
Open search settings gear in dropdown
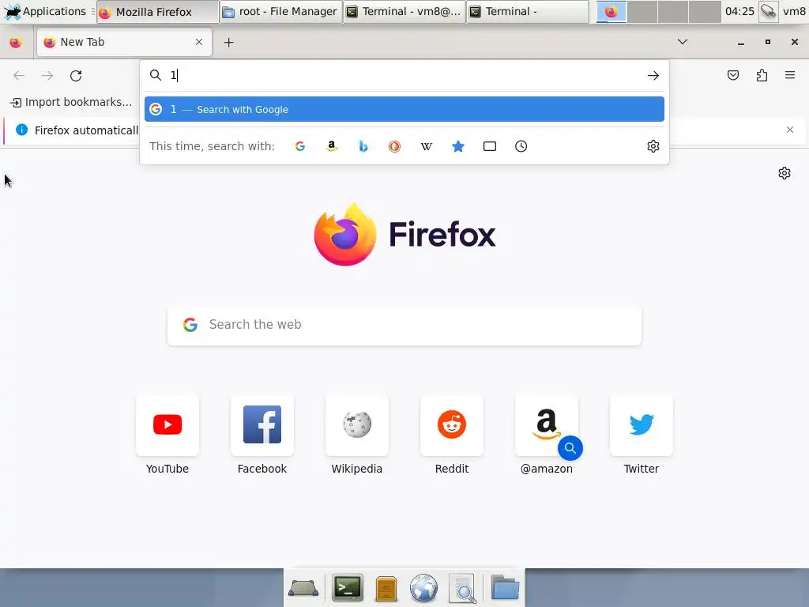coord(653,146)
